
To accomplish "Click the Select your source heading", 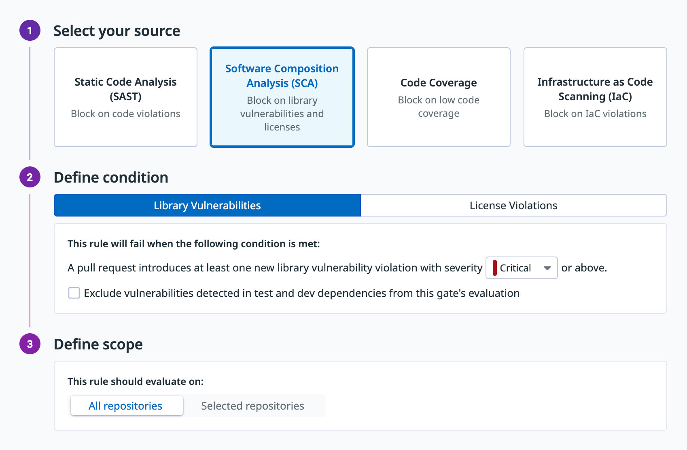I will 117,31.
